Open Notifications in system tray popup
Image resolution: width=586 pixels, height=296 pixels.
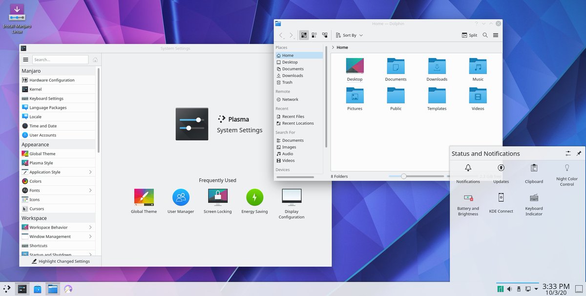point(468,174)
